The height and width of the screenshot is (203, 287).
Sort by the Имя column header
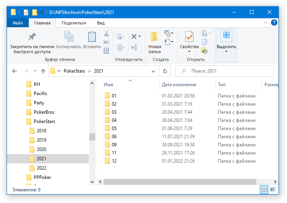[x=108, y=85]
